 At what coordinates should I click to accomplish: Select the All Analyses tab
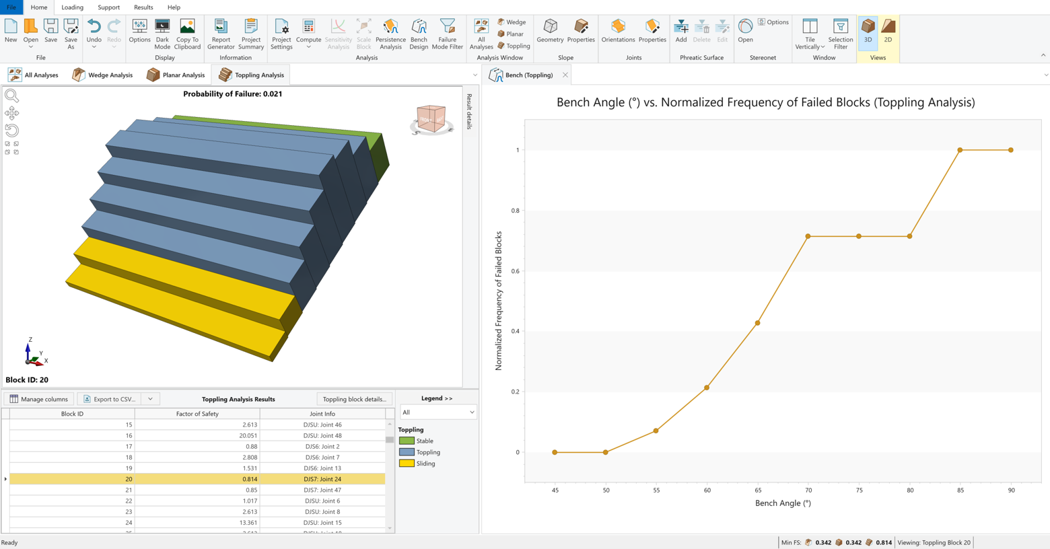[x=33, y=75]
